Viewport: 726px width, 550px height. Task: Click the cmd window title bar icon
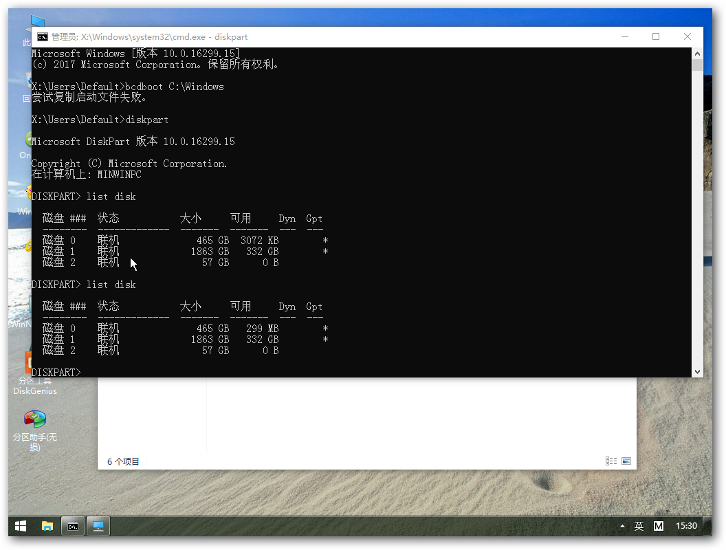[x=42, y=37]
